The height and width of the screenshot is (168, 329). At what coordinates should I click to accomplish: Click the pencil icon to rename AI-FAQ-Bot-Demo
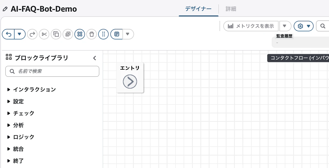coord(5,9)
